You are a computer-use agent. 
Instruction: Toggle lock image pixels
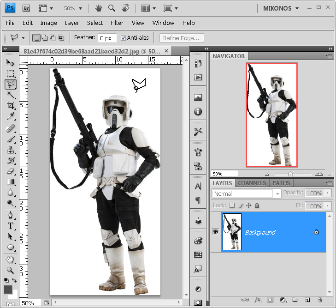coord(241,205)
